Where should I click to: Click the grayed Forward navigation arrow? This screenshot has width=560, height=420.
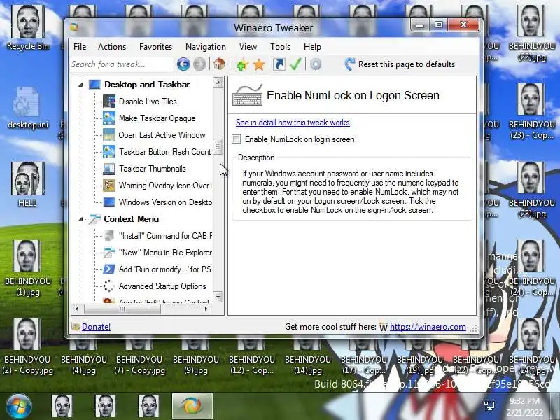tap(199, 64)
